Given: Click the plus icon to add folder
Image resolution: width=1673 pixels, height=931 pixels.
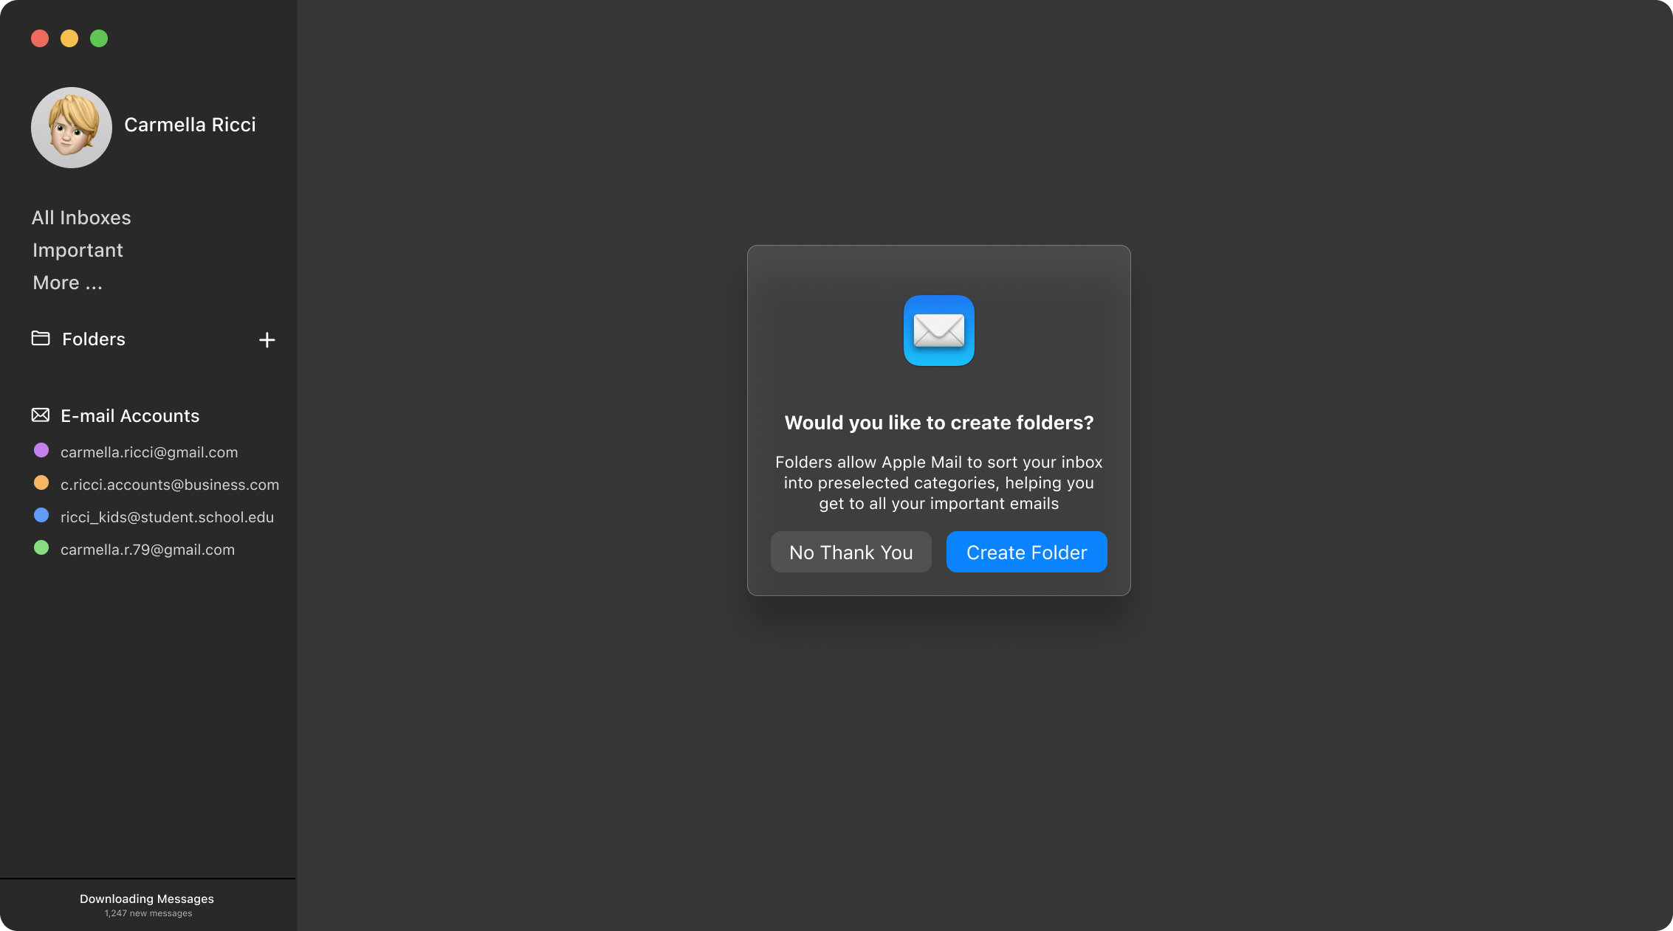Looking at the screenshot, I should [x=267, y=339].
